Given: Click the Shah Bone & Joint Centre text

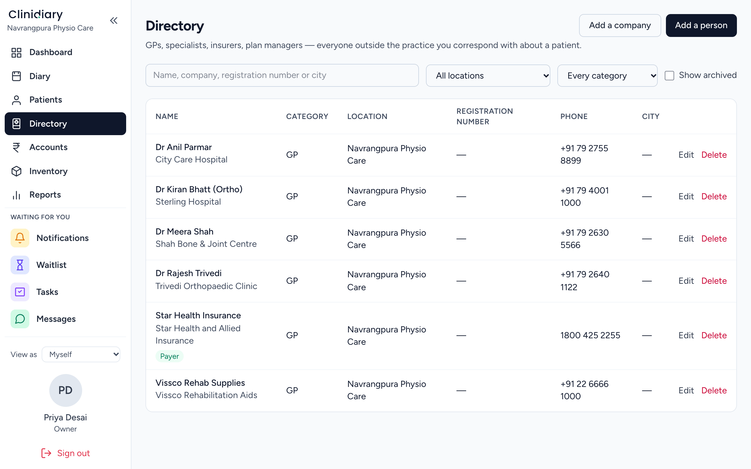Looking at the screenshot, I should point(206,244).
